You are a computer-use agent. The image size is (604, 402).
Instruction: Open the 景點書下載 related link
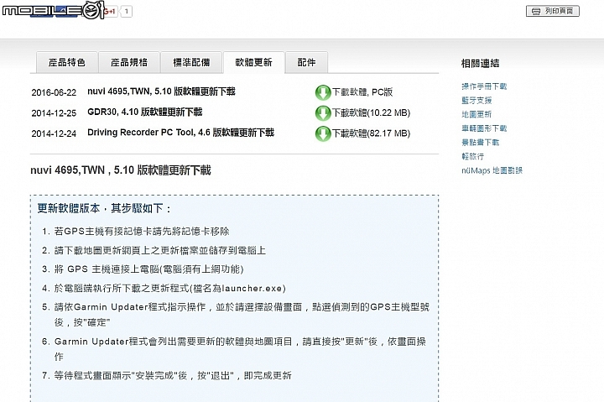pos(481,142)
